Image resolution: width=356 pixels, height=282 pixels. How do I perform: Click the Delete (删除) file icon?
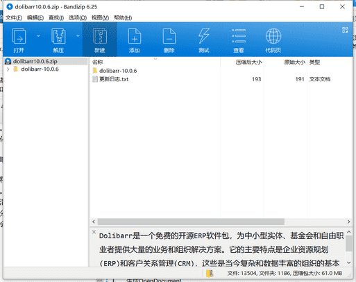[169, 36]
